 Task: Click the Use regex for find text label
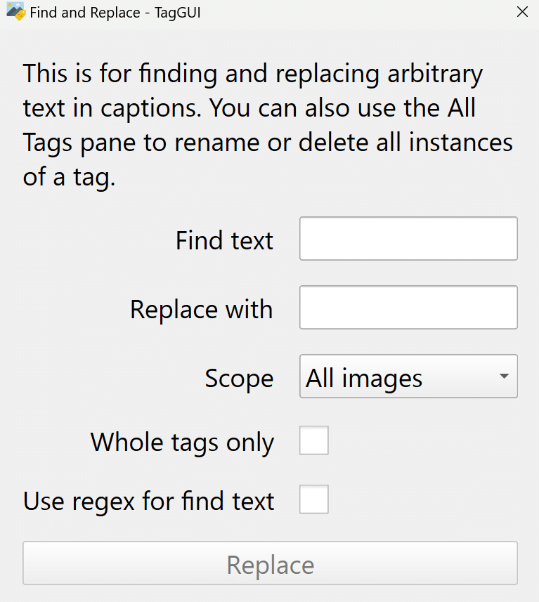click(x=149, y=502)
